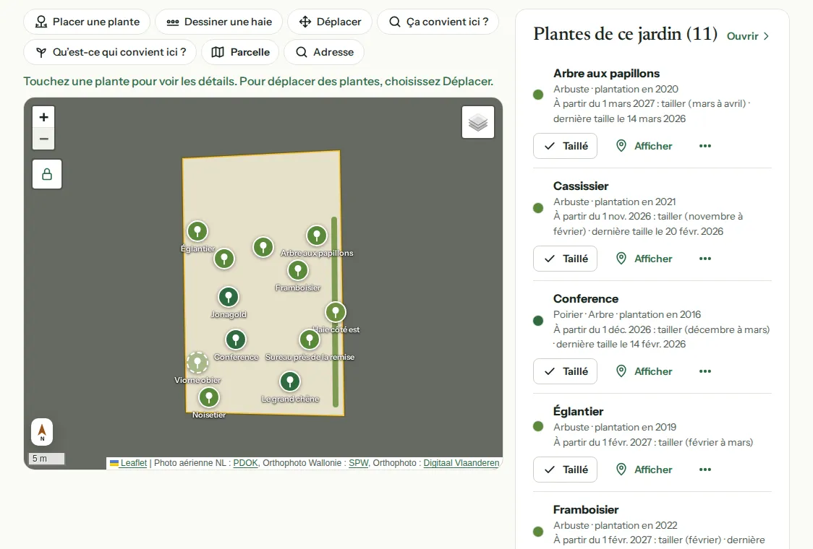Zoom out on the map

pos(43,139)
